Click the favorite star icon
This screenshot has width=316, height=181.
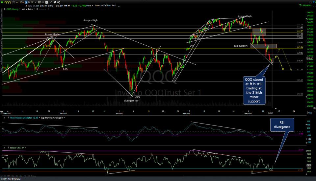pos(310,2)
